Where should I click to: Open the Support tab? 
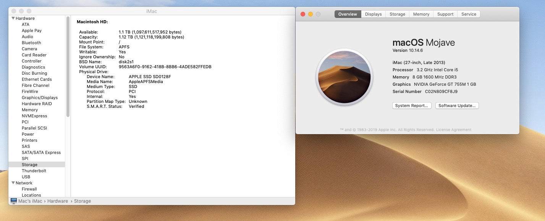[445, 14]
